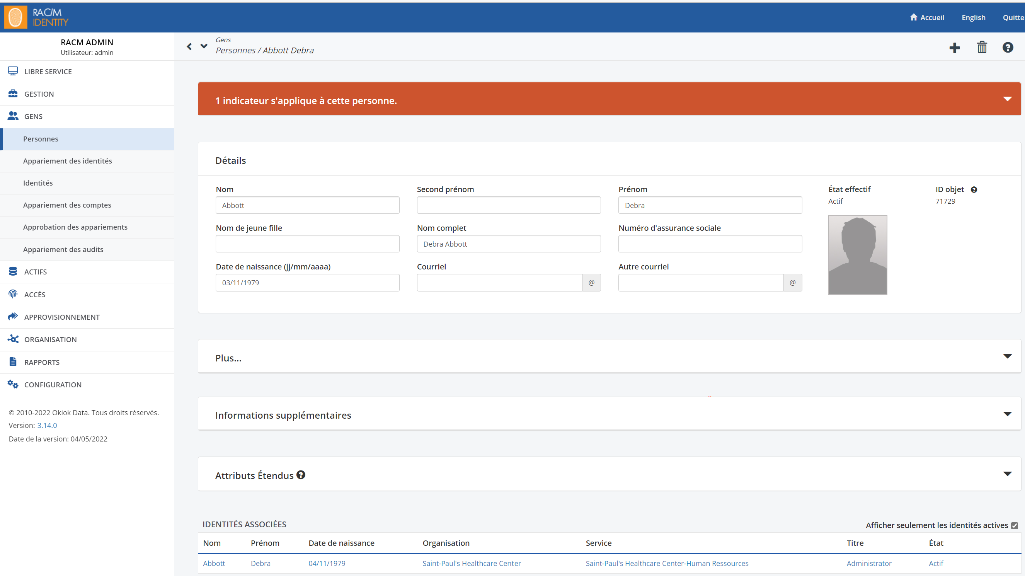This screenshot has width=1025, height=576.
Task: Click the Organisation network icon
Action: pos(13,339)
